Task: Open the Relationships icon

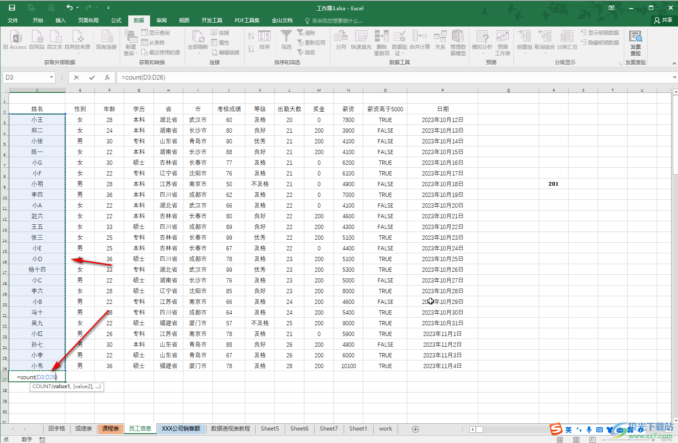Action: click(440, 37)
